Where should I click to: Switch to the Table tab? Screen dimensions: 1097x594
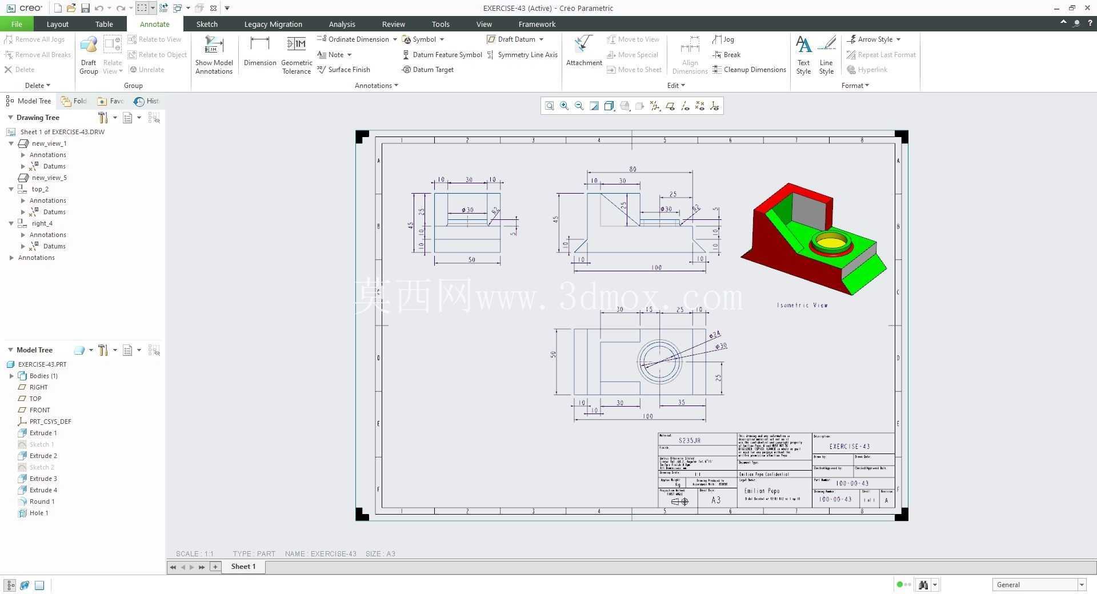pyautogui.click(x=104, y=24)
